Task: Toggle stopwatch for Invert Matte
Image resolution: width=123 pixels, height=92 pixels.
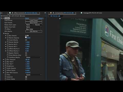Action: point(6,79)
